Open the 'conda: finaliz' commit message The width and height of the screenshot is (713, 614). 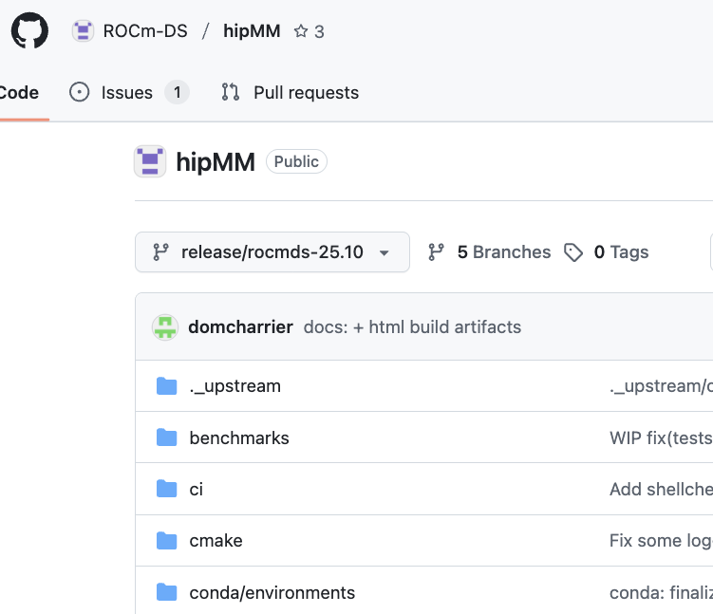click(661, 592)
